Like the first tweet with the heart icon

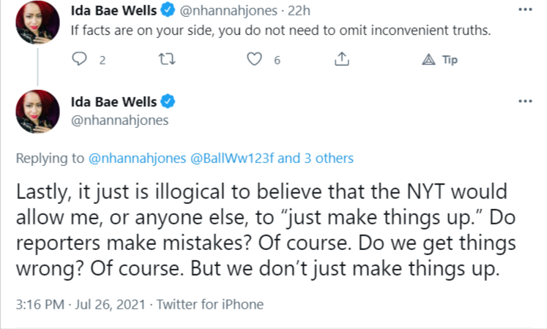(255, 60)
